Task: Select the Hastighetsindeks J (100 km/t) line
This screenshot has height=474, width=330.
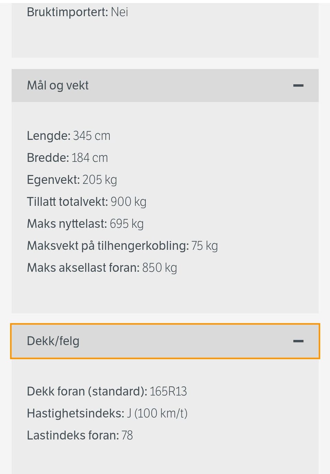Action: [107, 414]
